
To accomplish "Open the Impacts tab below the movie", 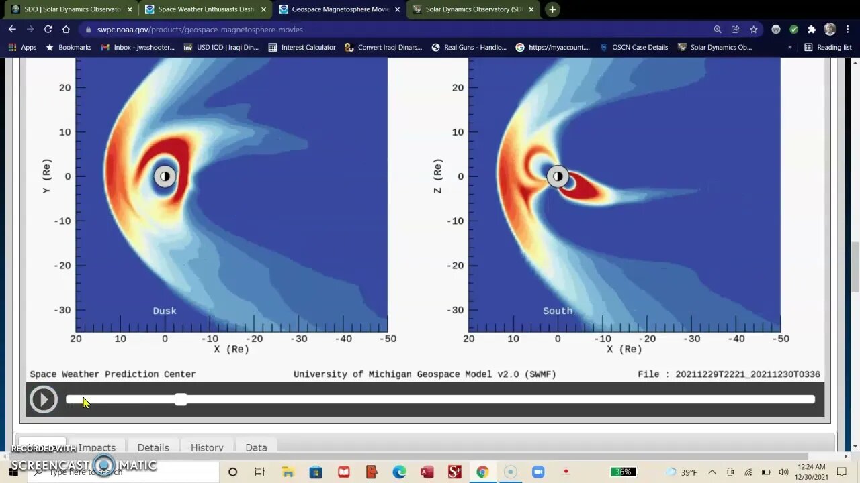I will [97, 447].
